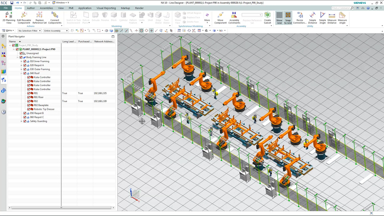The width and height of the screenshot is (384, 216).
Task: Click the Find a Command search field
Action: pyautogui.click(x=341, y=8)
